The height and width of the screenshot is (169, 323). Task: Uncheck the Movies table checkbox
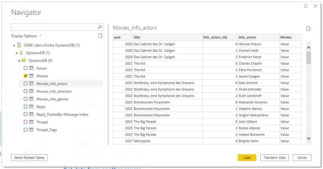click(26, 76)
